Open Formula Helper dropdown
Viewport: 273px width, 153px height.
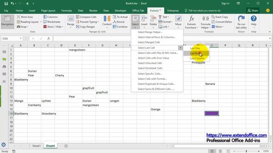pyautogui.click(x=206, y=22)
